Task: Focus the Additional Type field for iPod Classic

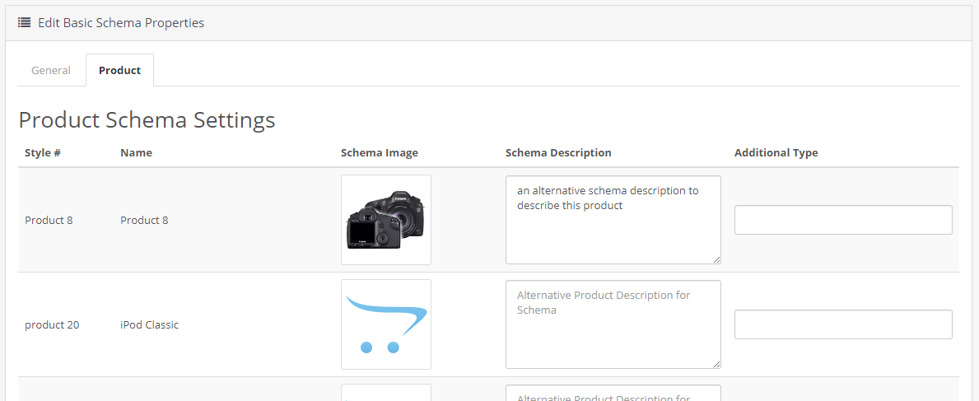Action: [x=843, y=324]
